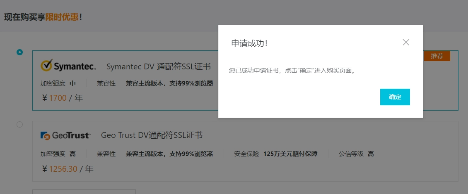Click the 确定 confirm button

click(395, 97)
